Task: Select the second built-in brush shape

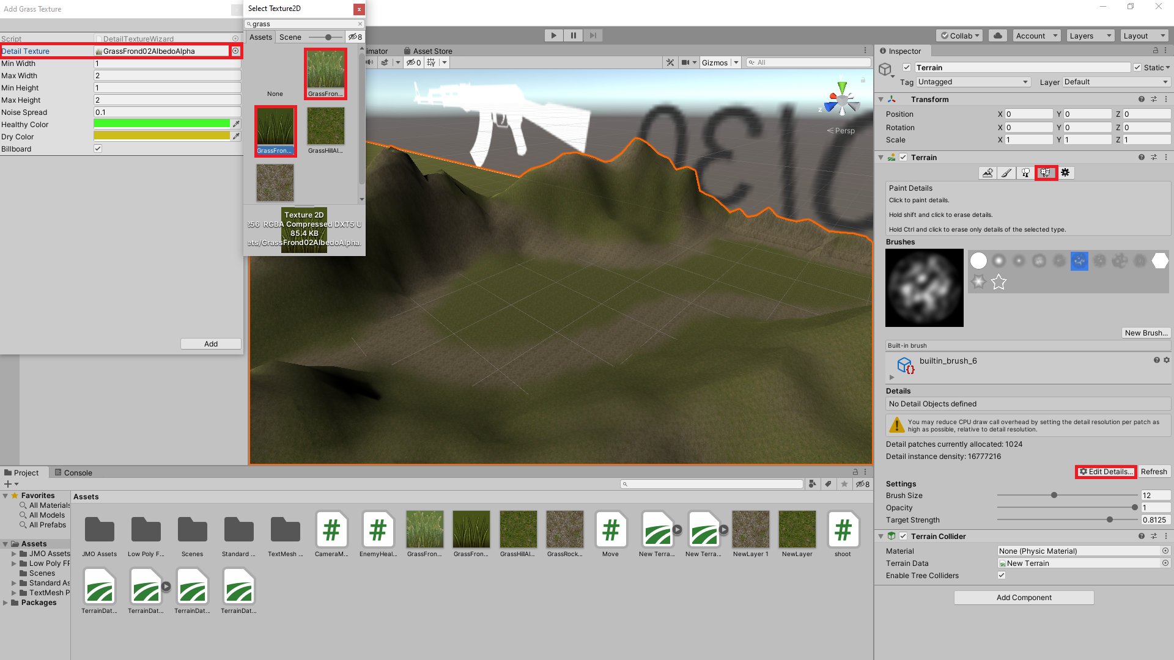Action: (x=999, y=260)
